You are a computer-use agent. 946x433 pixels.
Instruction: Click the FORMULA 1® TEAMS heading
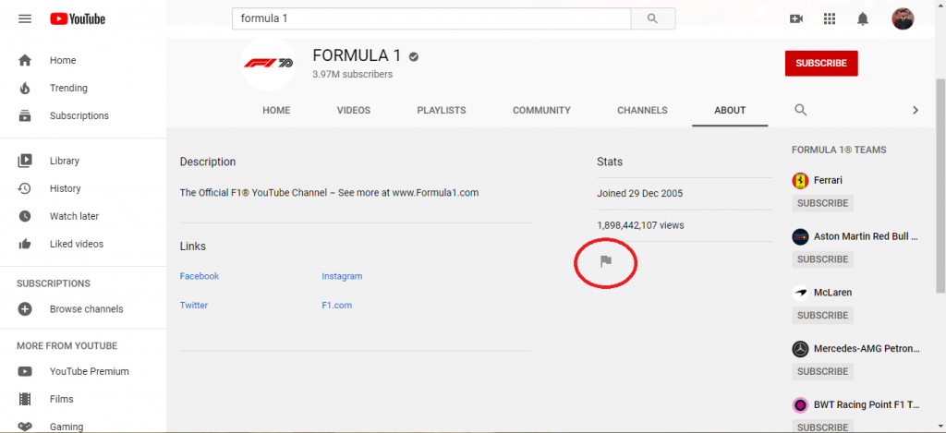[839, 150]
